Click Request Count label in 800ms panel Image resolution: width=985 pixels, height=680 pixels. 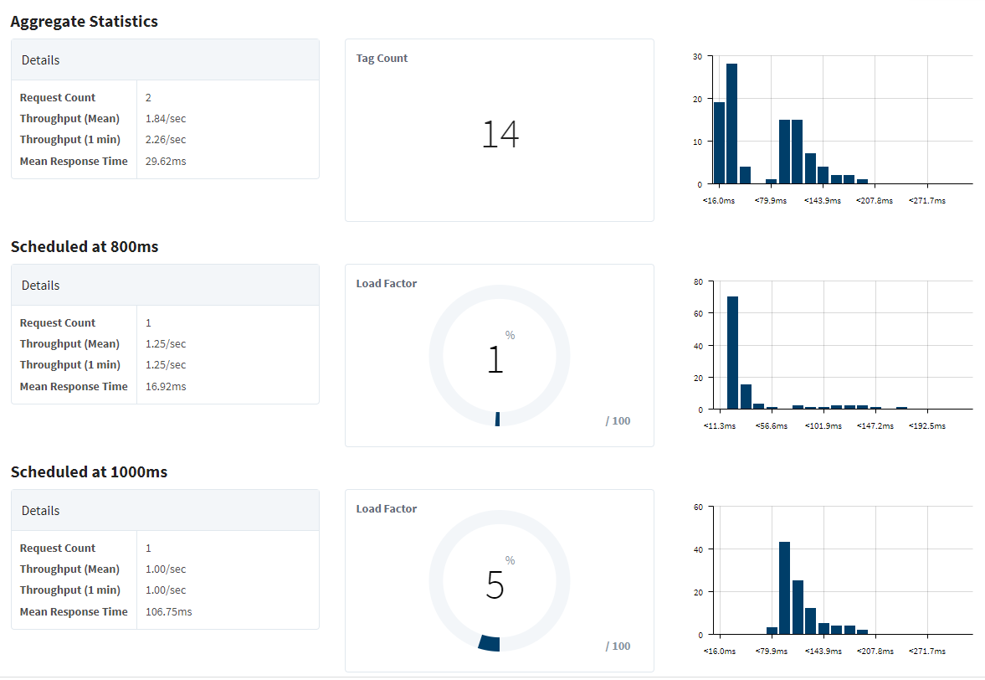[58, 323]
